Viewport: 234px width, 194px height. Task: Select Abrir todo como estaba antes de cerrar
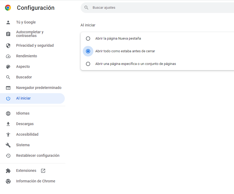[x=88, y=51]
